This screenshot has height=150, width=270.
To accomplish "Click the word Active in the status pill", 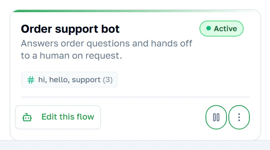I will click(225, 29).
